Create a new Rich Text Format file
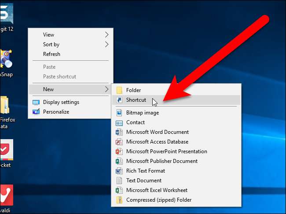Screen dimensions: 286x214 click(x=145, y=171)
